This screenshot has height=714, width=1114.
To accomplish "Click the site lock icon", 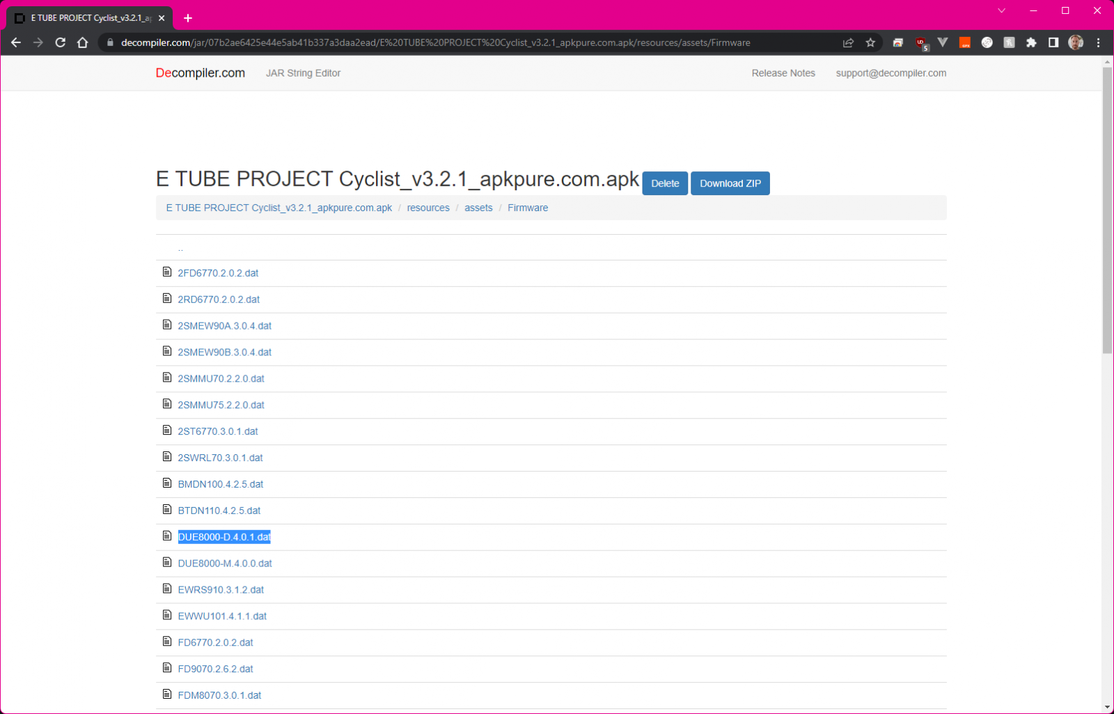I will tap(110, 42).
